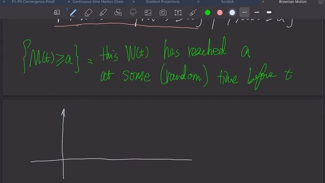
Task: Switch to Gradient Projections tab
Action: [162, 2]
